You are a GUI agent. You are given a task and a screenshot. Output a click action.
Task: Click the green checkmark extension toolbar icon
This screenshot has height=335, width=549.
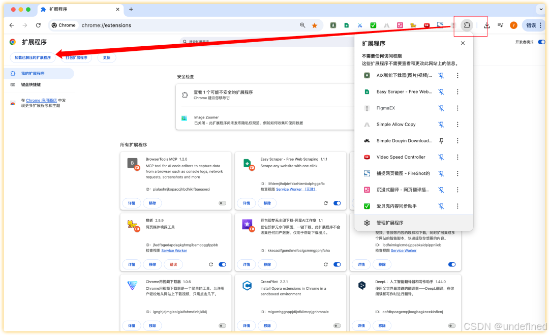pyautogui.click(x=373, y=25)
